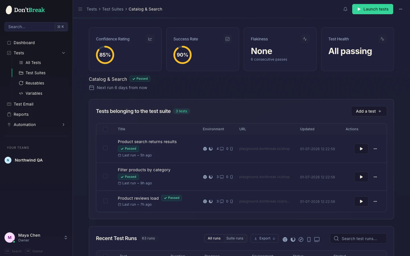The height and width of the screenshot is (256, 410).
Task: Open the Product reviews load test
Action: click(138, 198)
